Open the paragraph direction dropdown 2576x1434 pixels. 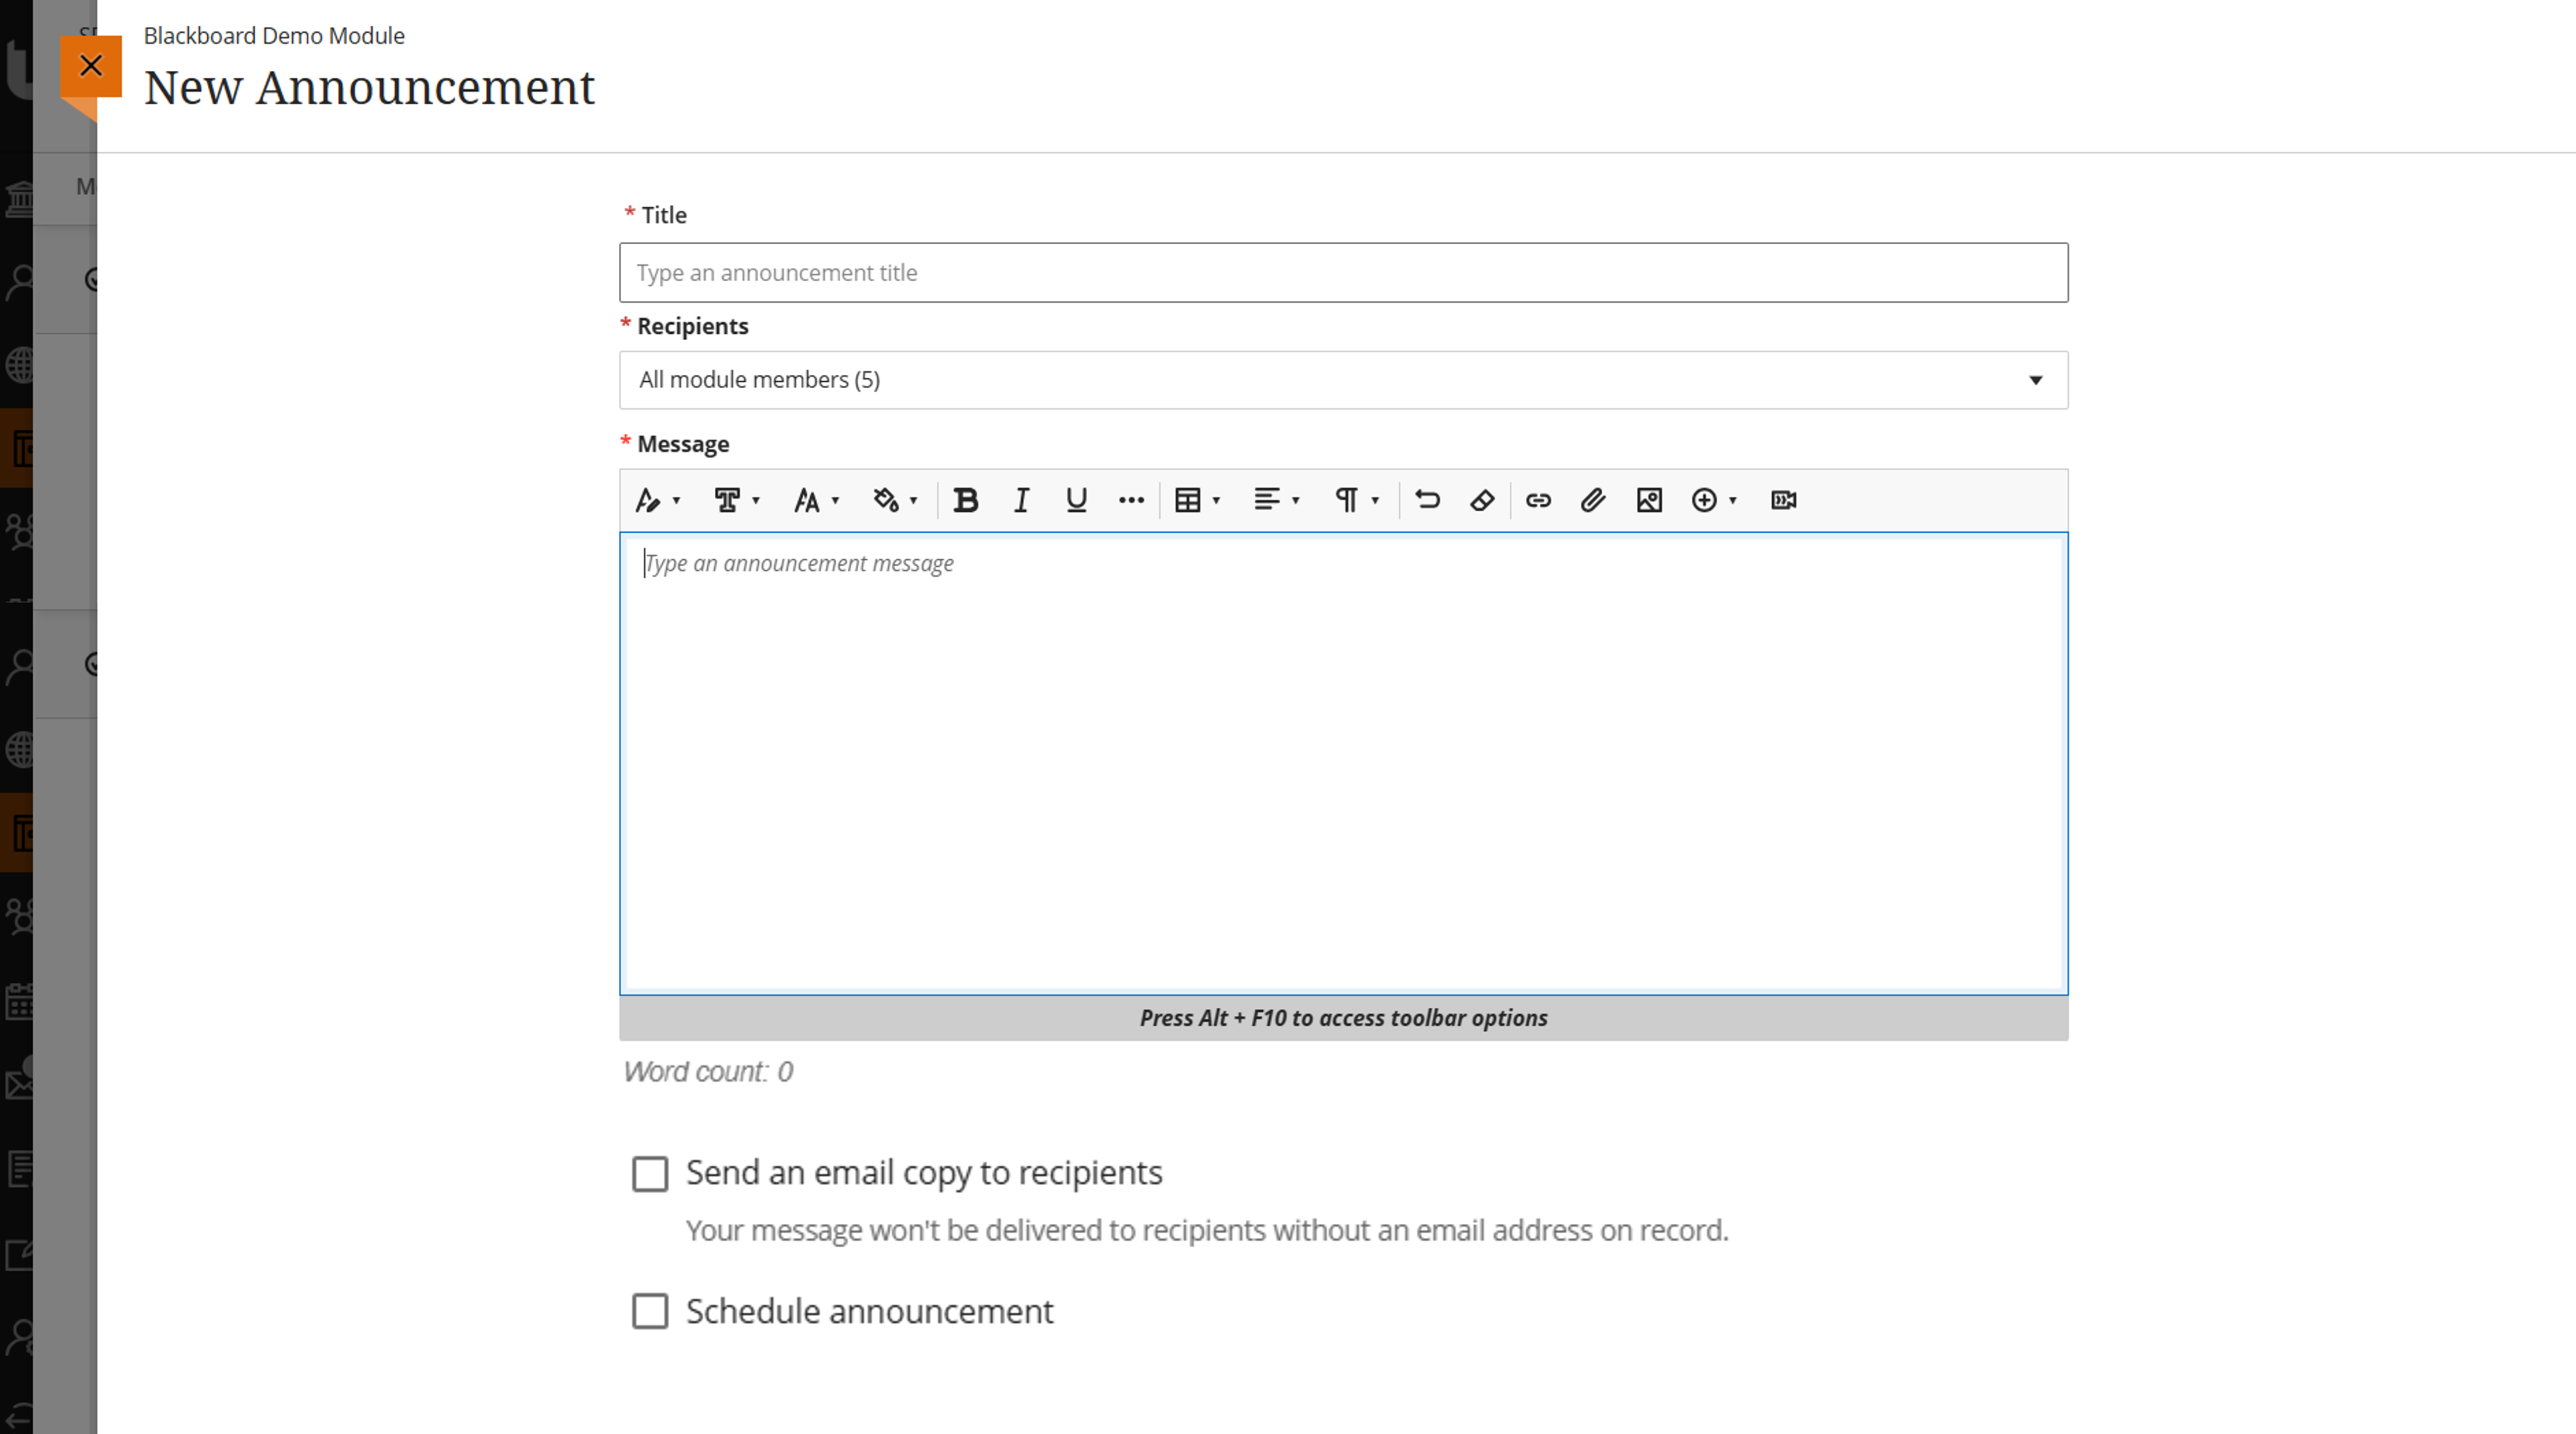coord(1356,500)
